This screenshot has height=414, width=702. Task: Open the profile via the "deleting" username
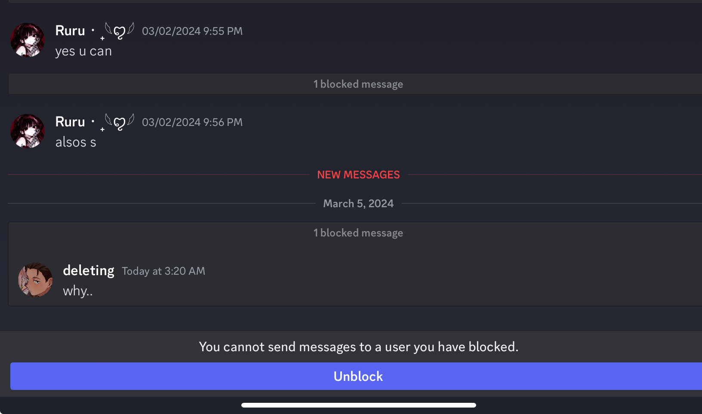(89, 270)
